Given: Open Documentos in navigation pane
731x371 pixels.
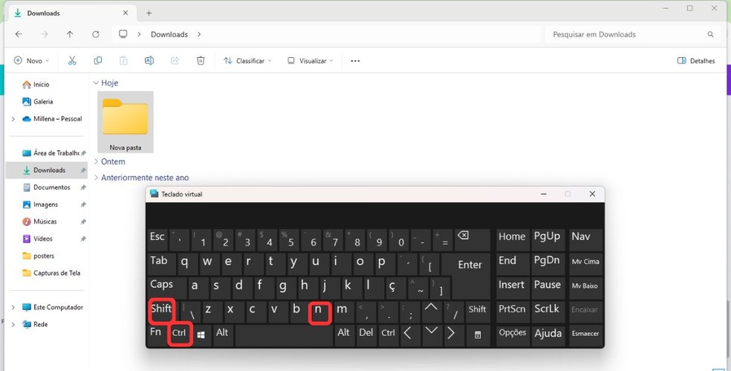Looking at the screenshot, I should (x=47, y=187).
